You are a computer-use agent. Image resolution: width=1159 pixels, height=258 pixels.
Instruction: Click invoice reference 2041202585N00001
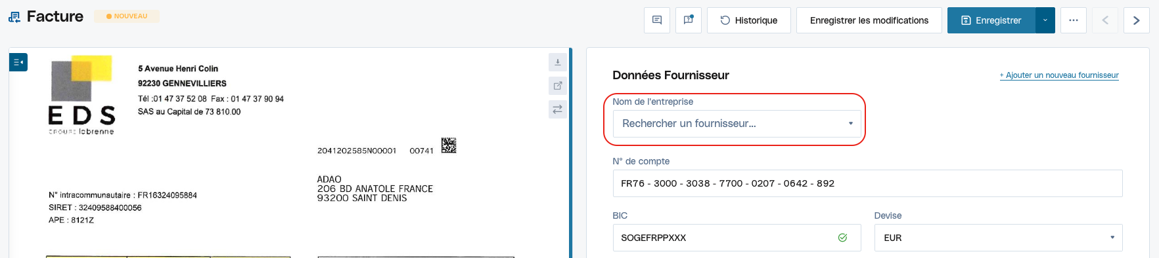pos(357,151)
